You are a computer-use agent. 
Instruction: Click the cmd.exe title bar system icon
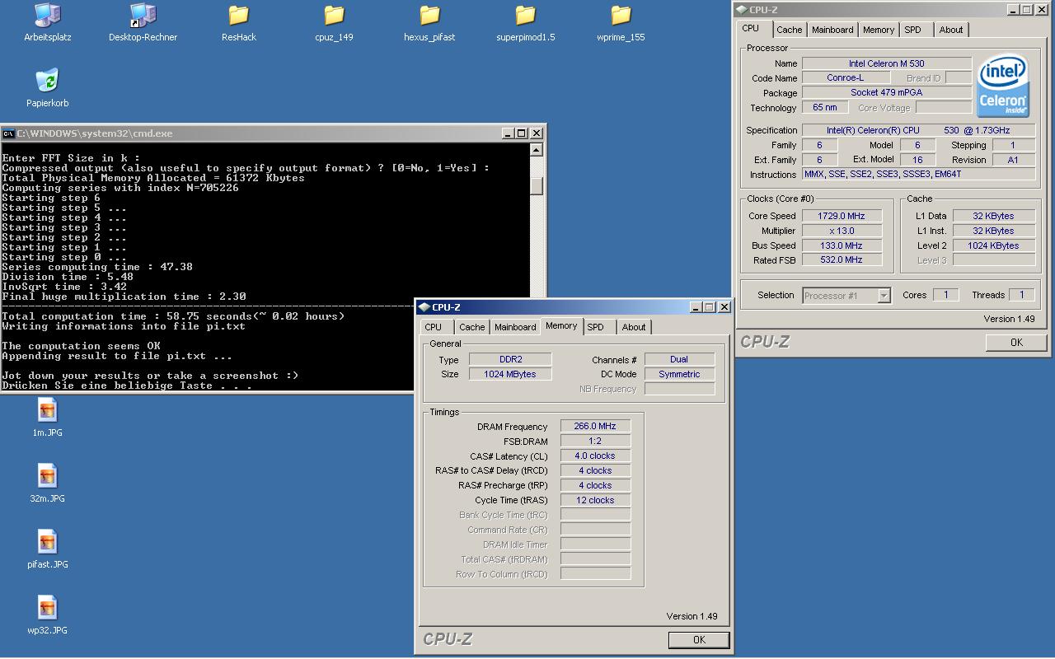(9, 133)
